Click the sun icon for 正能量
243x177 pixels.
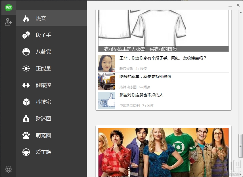(x=26, y=69)
